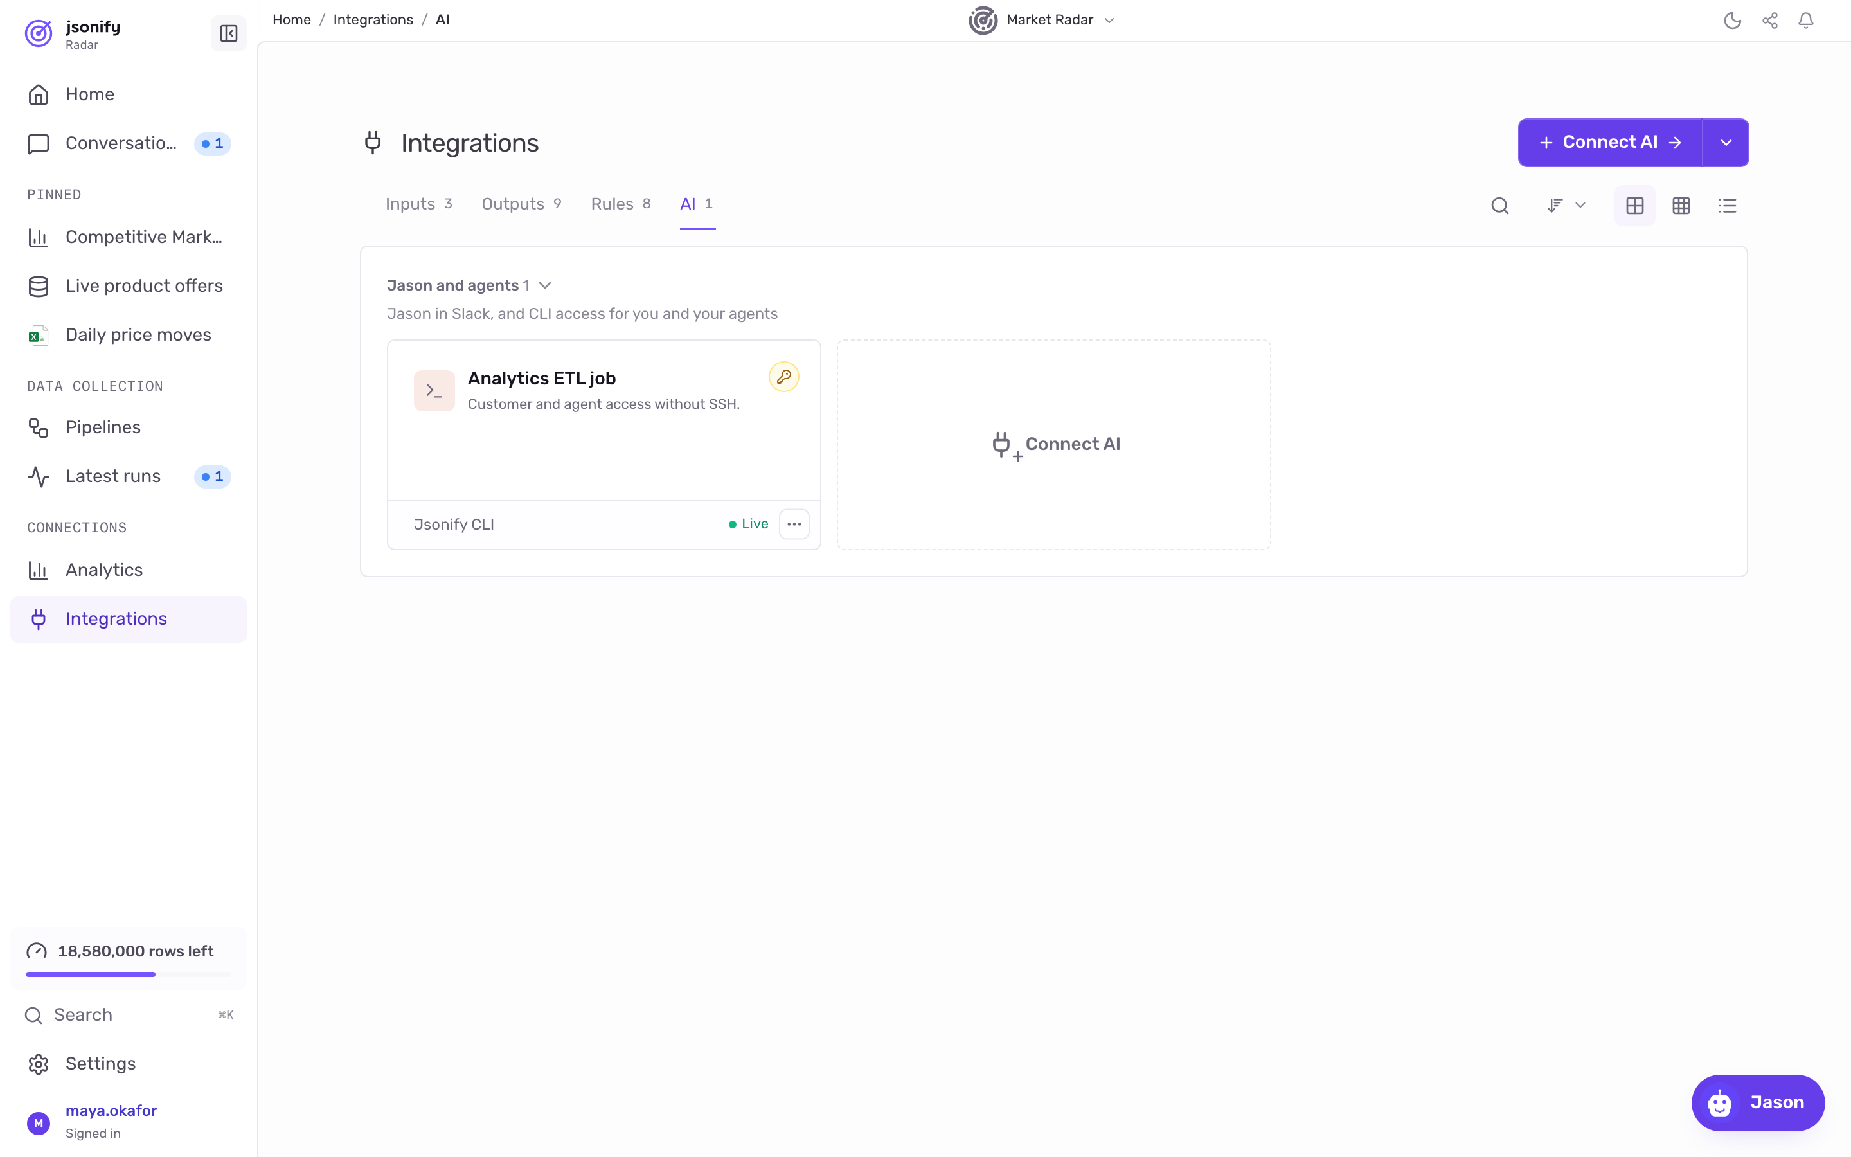Open Live product offers dataset
The width and height of the screenshot is (1851, 1157).
pos(129,286)
